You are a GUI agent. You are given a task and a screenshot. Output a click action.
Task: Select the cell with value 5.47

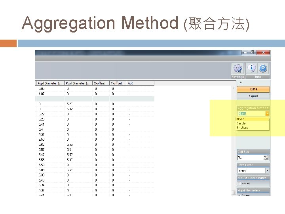point(49,155)
